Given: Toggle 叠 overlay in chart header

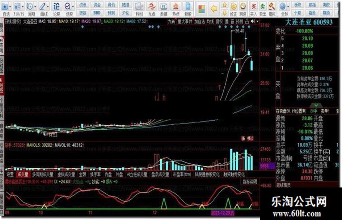Looking at the screenshot, I should click(227, 21).
